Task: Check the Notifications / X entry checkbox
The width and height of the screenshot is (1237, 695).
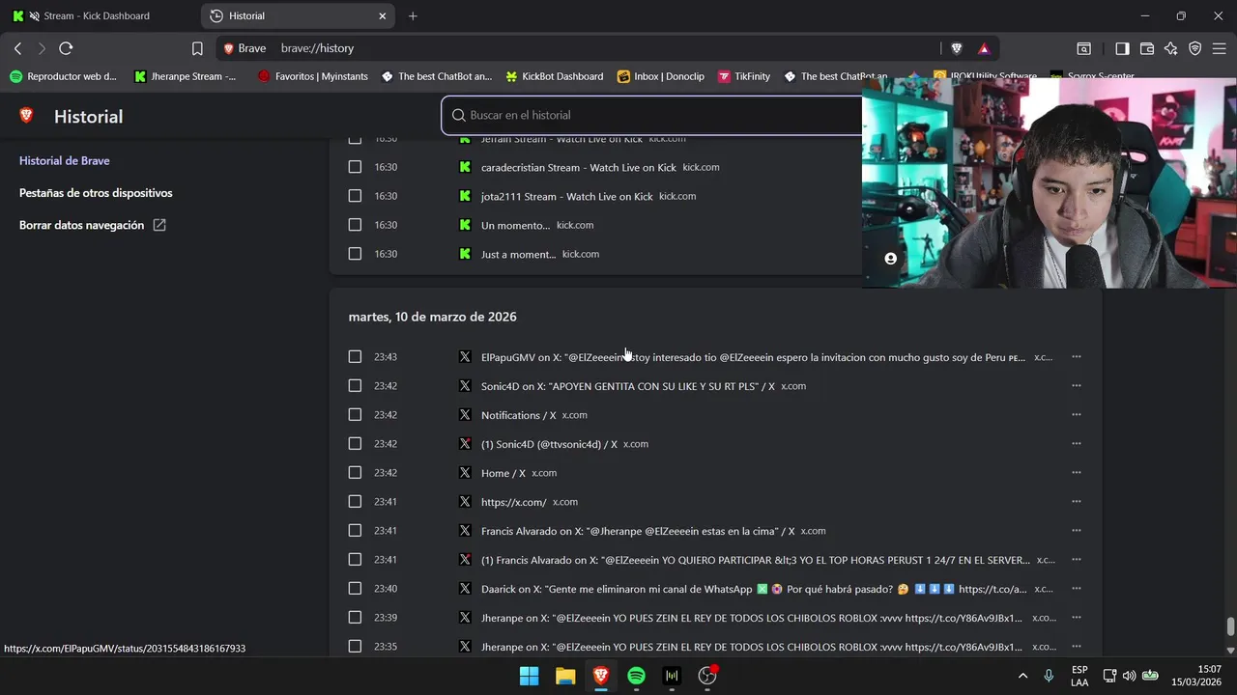Action: pos(355,415)
